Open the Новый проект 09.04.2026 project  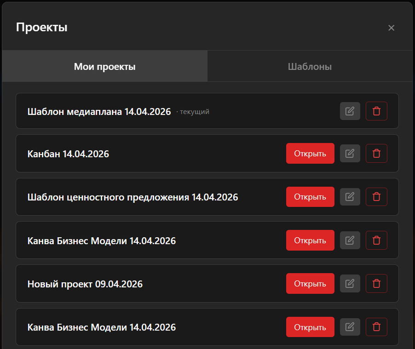point(310,284)
